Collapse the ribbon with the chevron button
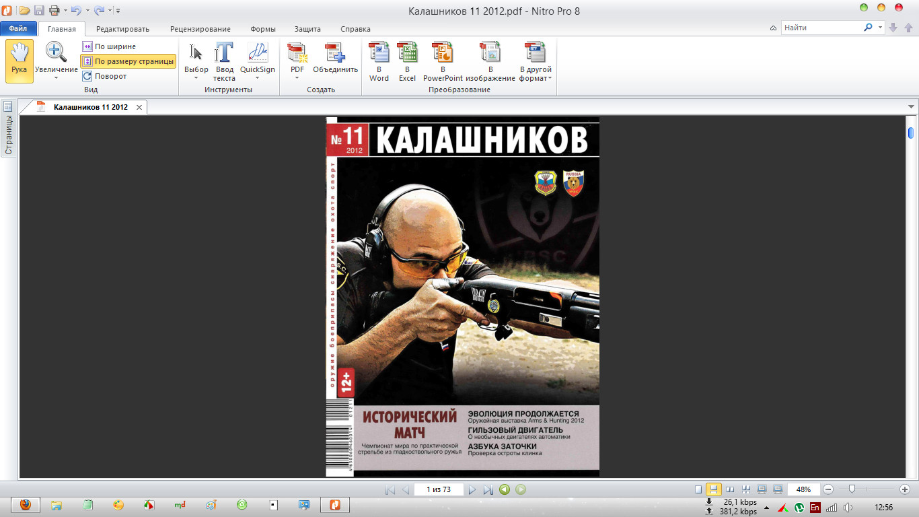The image size is (919, 517). (x=774, y=28)
